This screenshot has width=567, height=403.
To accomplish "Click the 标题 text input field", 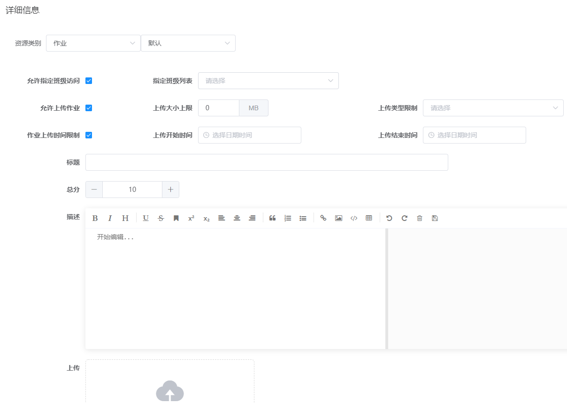I will [x=266, y=162].
